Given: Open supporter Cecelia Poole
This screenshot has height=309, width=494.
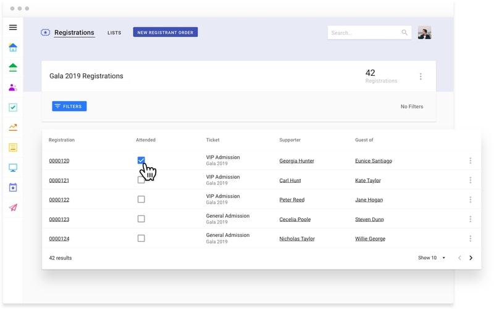Looking at the screenshot, I should tap(295, 220).
